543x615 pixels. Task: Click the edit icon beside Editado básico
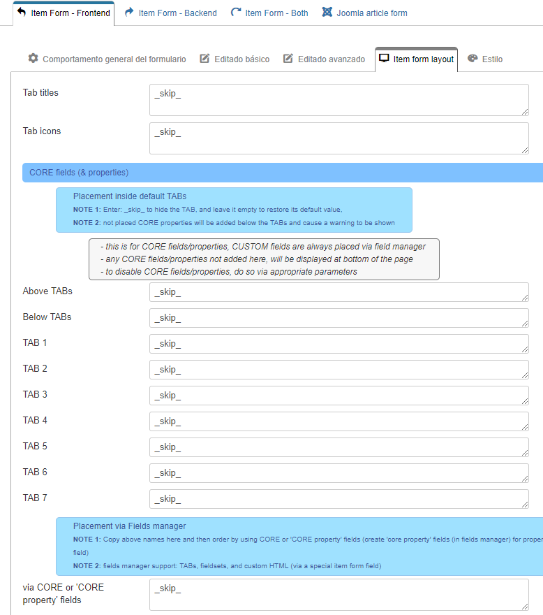point(204,59)
